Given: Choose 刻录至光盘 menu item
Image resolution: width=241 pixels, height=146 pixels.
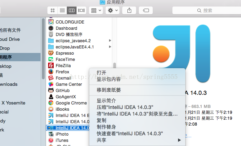Looking at the screenshot, I should (137, 114).
